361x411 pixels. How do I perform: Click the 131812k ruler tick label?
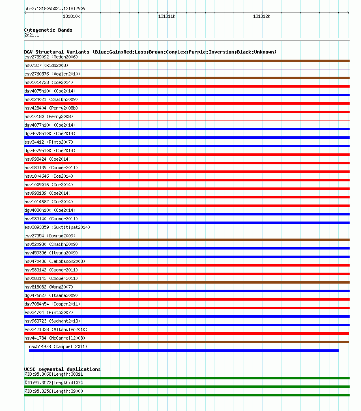[x=262, y=16]
